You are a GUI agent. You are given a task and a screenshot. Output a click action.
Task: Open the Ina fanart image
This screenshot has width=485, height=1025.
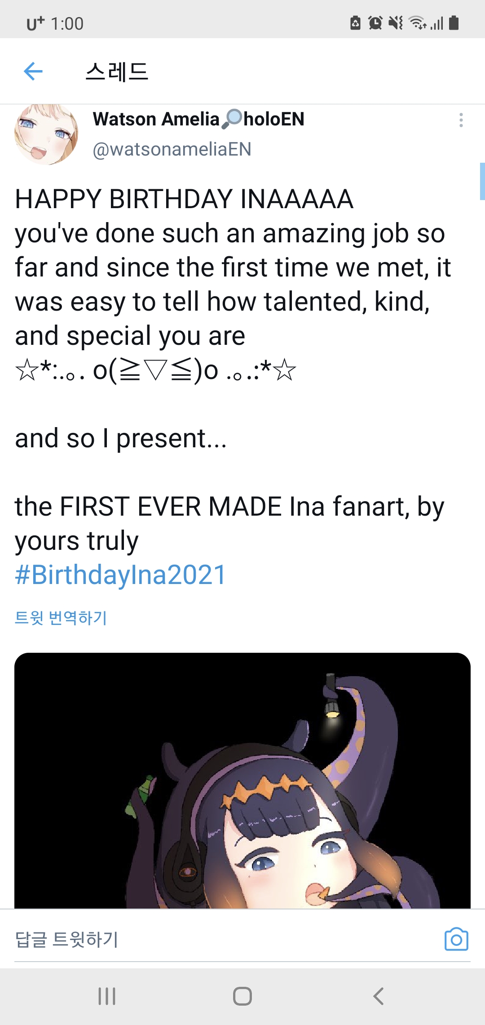pos(242,780)
